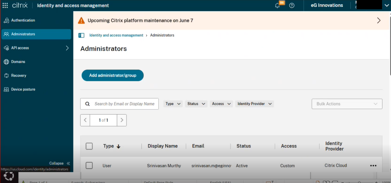Image resolution: width=391 pixels, height=183 pixels.
Task: Click the help question mark icon
Action: tap(292, 6)
